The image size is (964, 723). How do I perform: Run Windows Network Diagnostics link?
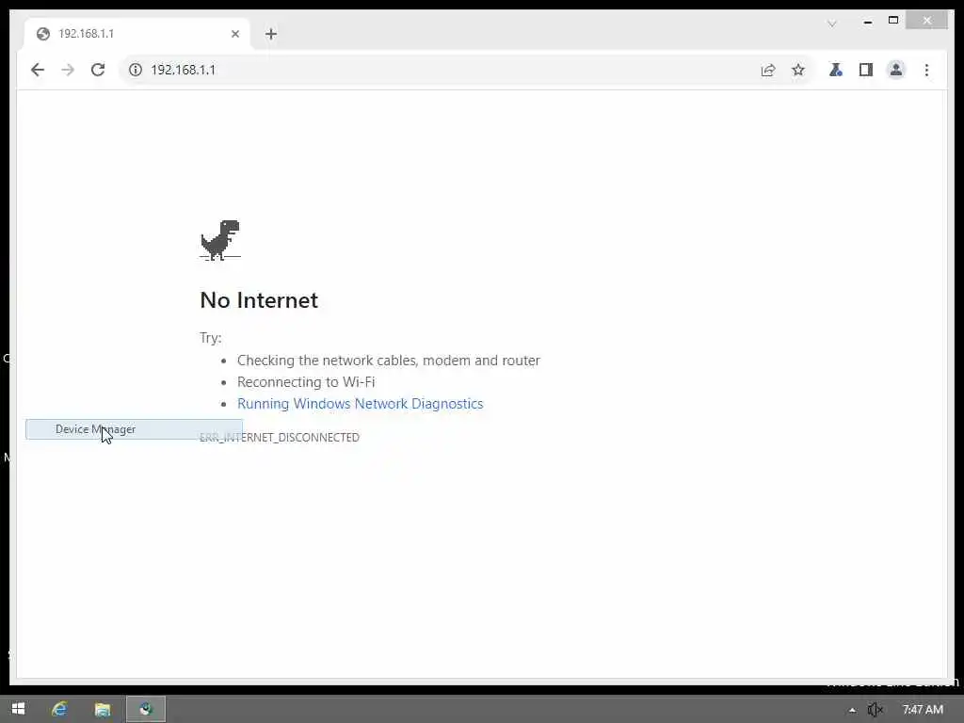point(361,404)
